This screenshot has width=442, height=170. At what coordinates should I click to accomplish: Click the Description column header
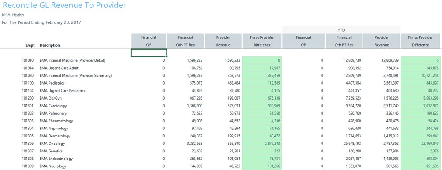(x=49, y=45)
